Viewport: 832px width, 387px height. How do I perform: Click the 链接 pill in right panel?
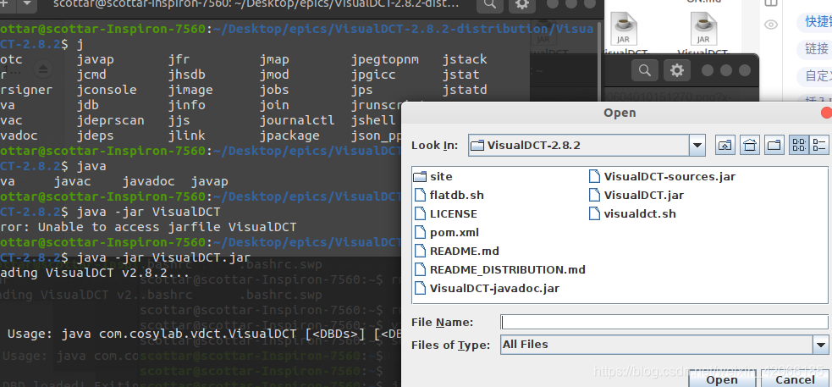[x=814, y=49]
